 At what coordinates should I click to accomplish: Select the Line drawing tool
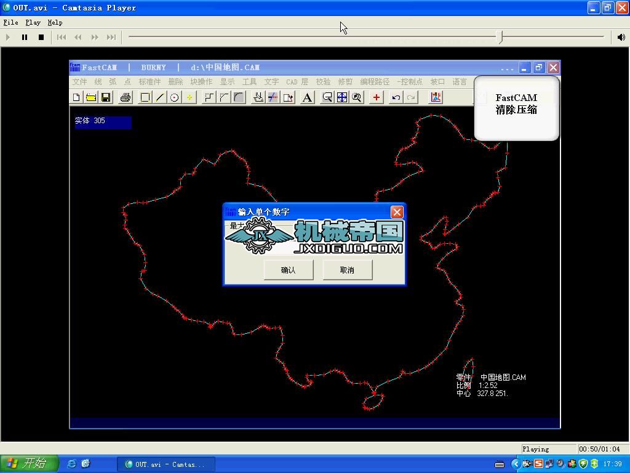click(x=160, y=97)
